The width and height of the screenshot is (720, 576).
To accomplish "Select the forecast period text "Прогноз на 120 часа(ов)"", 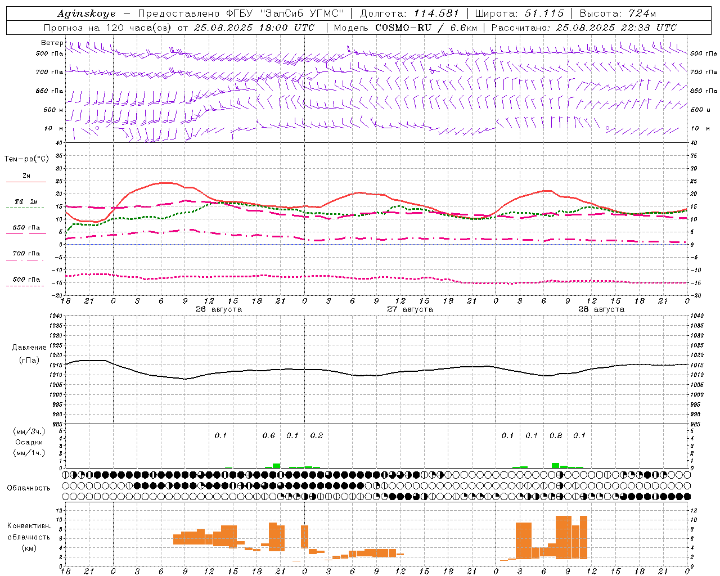I will click(109, 28).
